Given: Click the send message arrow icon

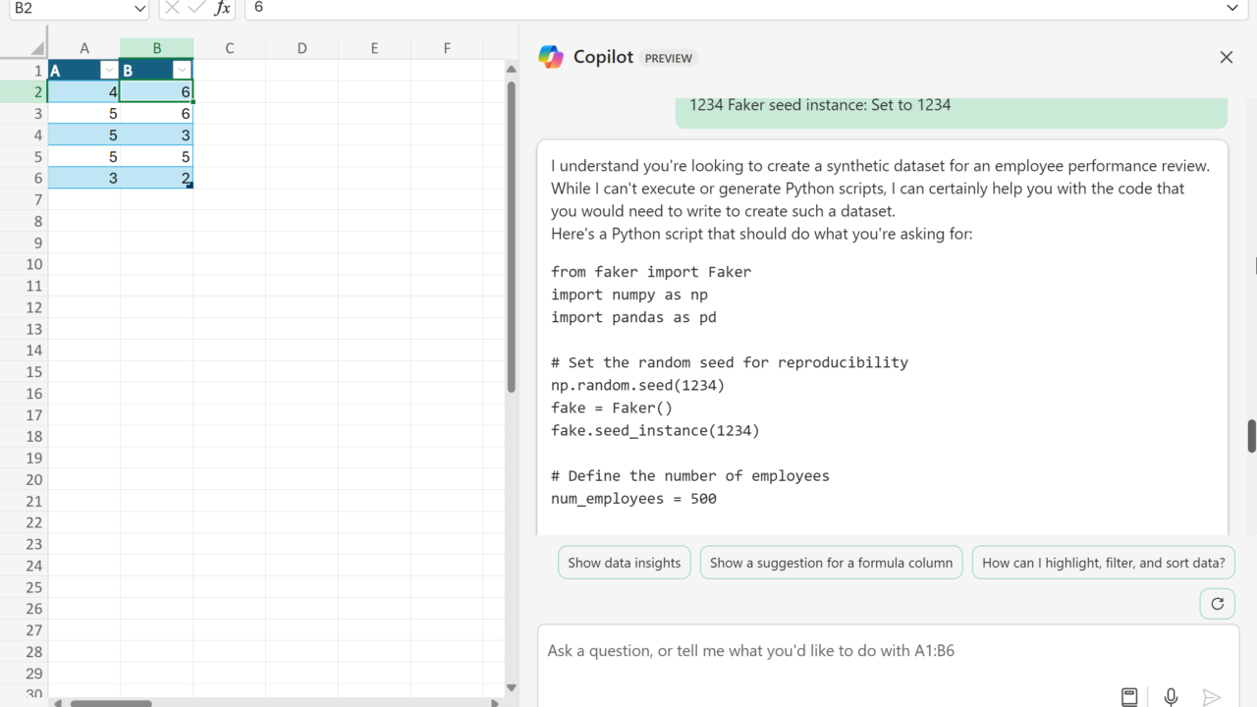Looking at the screenshot, I should click(1212, 696).
